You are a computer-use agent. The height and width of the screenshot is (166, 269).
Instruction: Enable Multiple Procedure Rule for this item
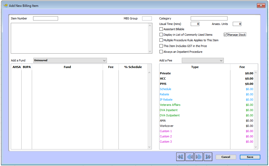161,40
